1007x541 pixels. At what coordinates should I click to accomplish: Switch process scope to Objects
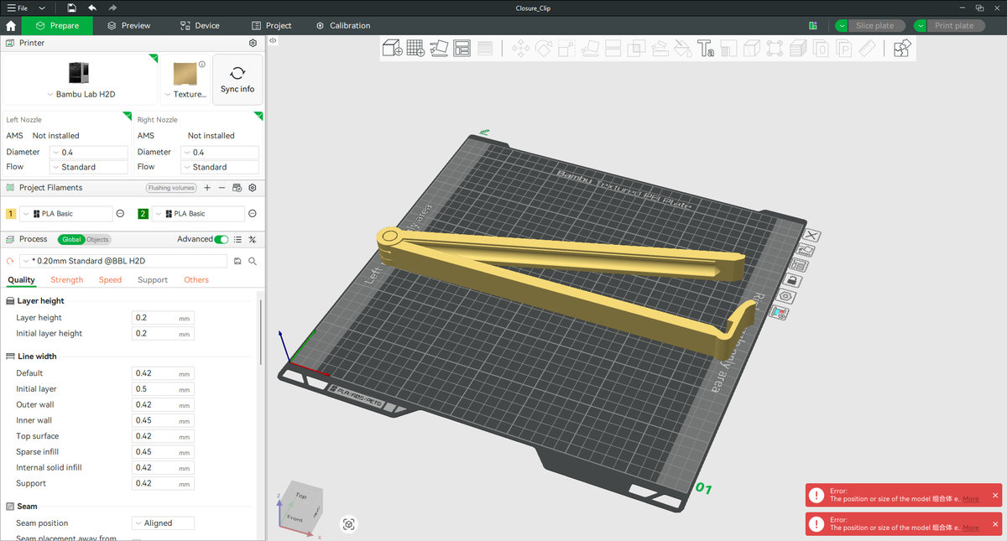[x=97, y=240]
